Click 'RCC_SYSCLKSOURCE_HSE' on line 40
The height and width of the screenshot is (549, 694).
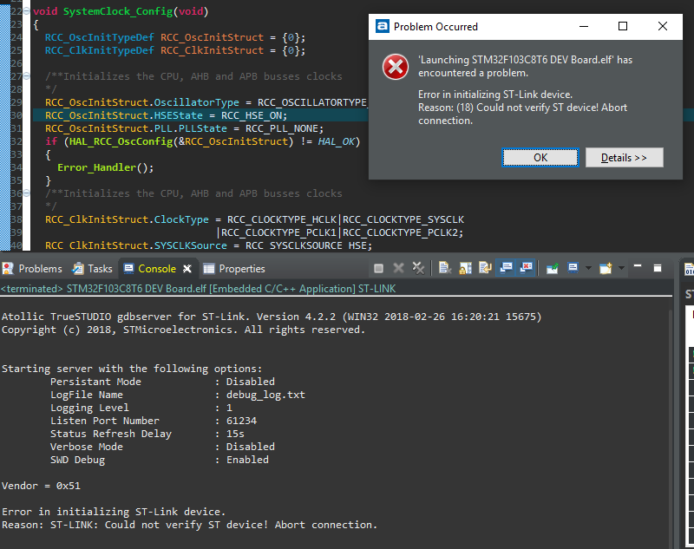click(x=306, y=245)
